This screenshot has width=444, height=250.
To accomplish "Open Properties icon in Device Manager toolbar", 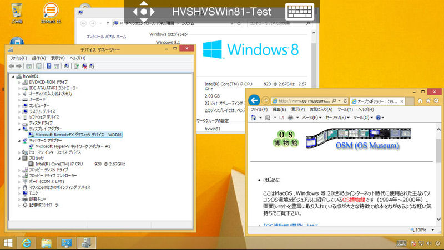I will click(x=39, y=66).
